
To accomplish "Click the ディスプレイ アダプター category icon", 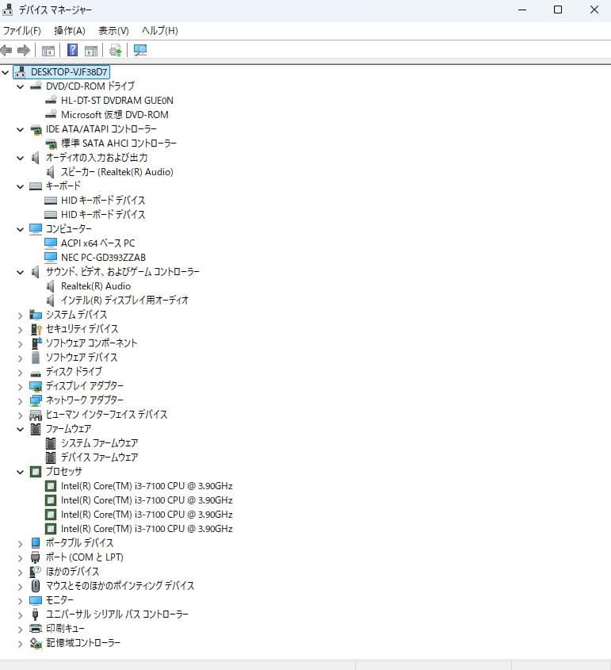I will tap(36, 386).
